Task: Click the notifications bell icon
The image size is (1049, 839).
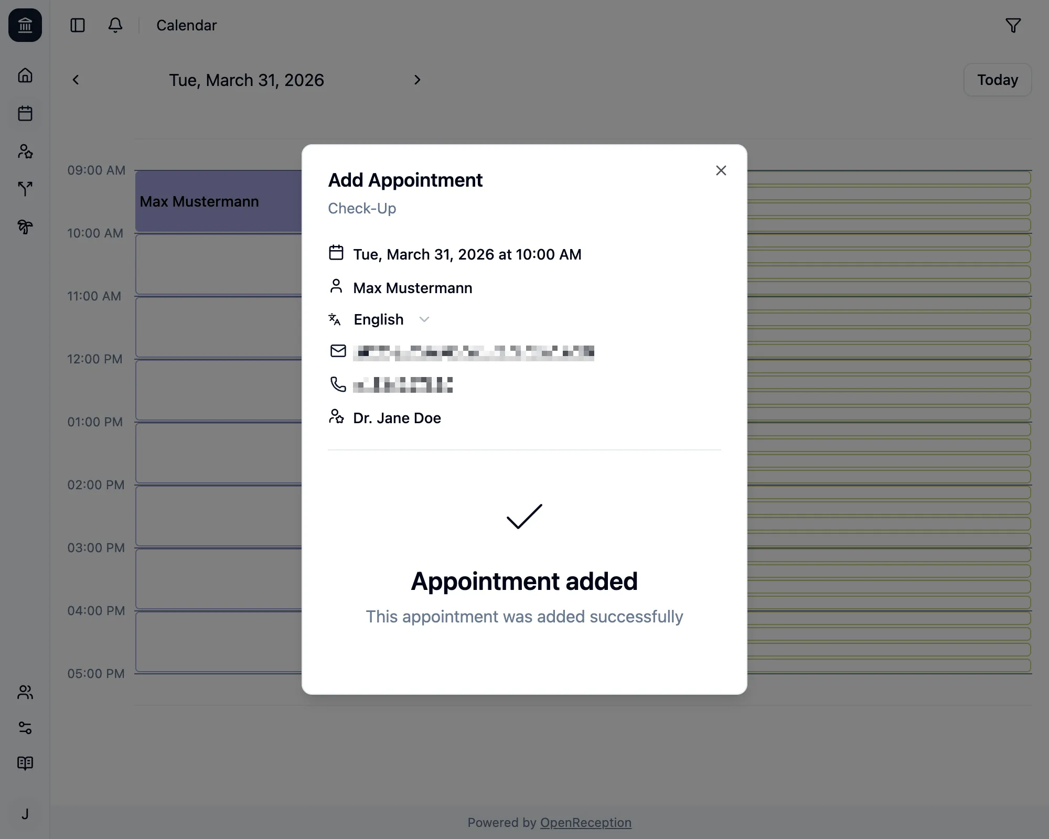Action: click(x=115, y=25)
